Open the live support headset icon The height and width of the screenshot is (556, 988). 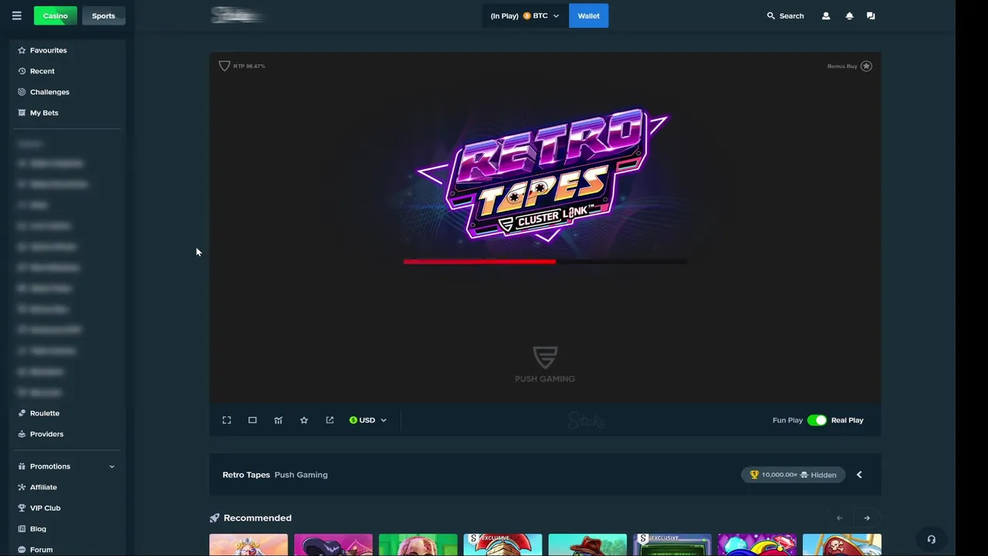(931, 539)
